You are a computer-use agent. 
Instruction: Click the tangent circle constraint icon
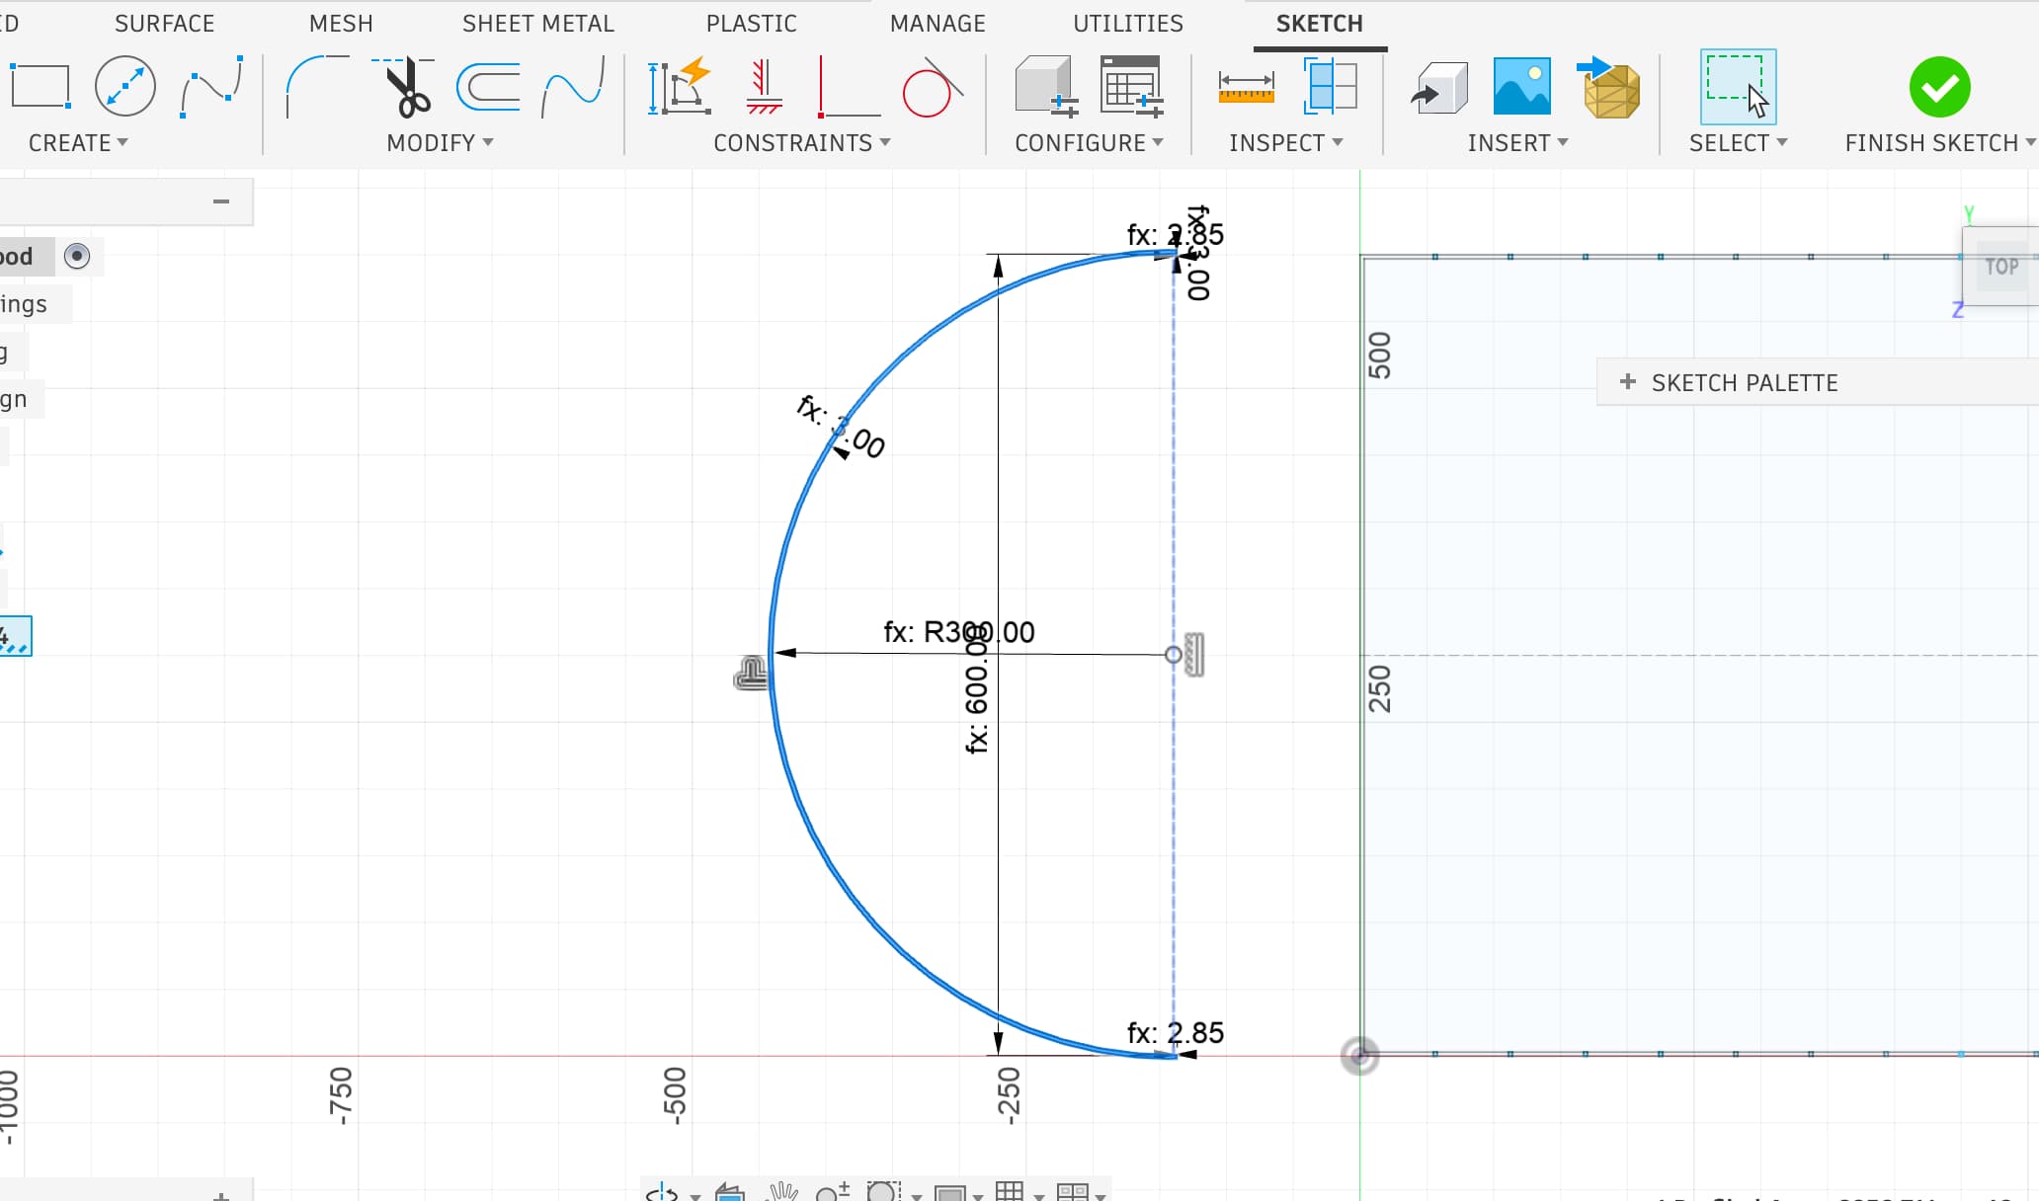pyautogui.click(x=929, y=90)
